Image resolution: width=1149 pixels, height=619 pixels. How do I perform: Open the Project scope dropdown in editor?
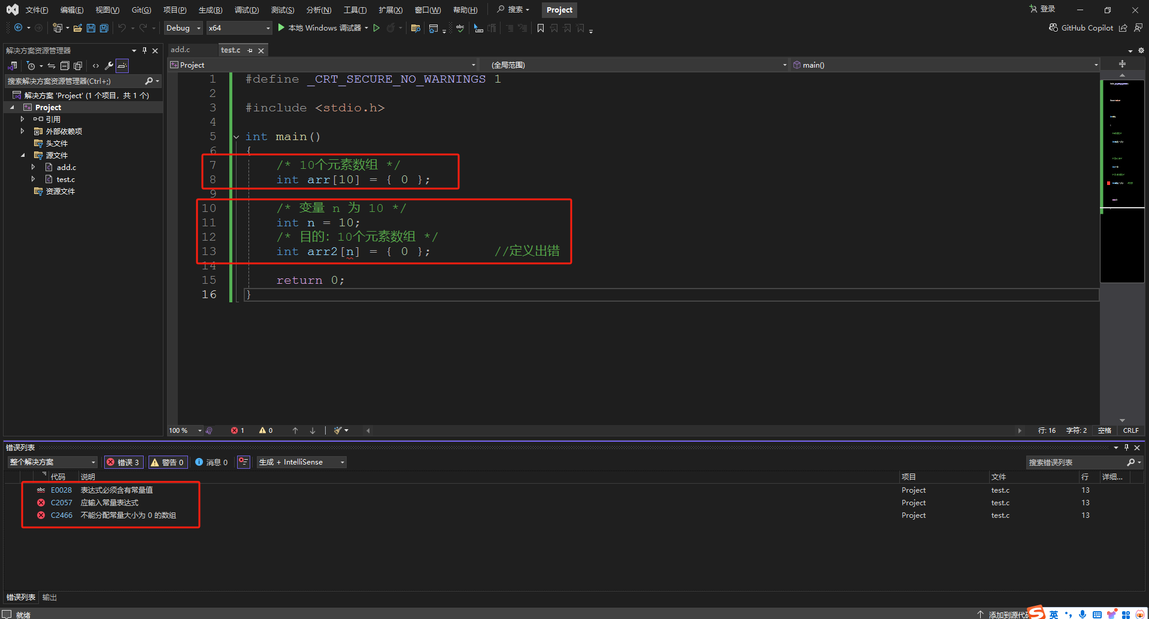pyautogui.click(x=323, y=65)
